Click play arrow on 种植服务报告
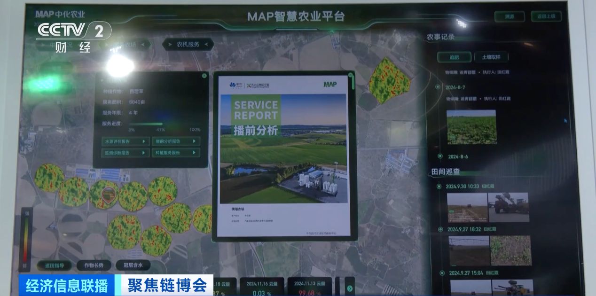Screen dimensions: 596x296 pos(194,153)
